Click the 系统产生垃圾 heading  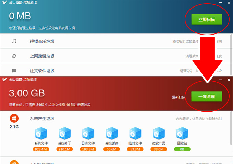42,119
